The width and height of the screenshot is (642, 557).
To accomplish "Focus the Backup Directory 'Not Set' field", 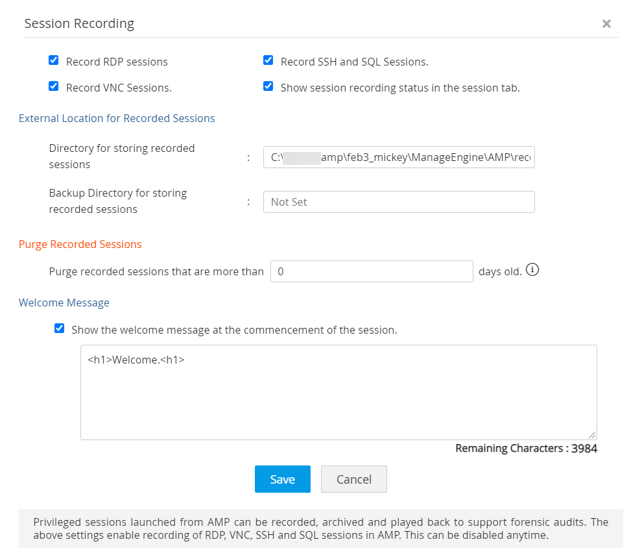I will [399, 202].
